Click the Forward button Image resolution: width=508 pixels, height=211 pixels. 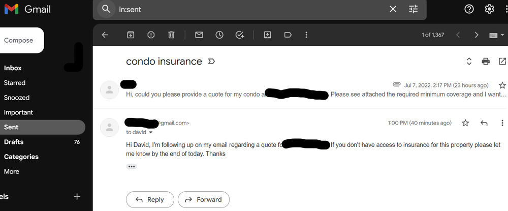pos(204,200)
